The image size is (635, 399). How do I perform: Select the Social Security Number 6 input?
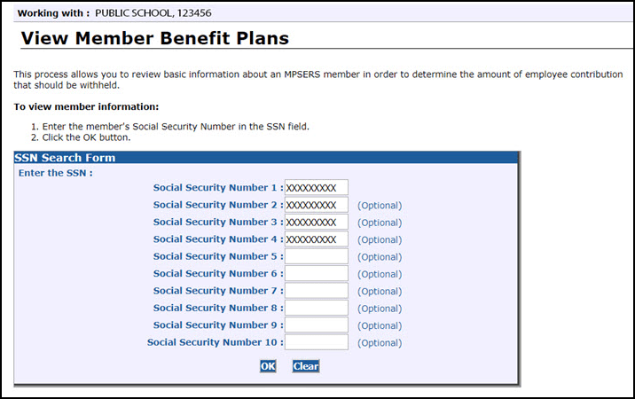click(317, 274)
